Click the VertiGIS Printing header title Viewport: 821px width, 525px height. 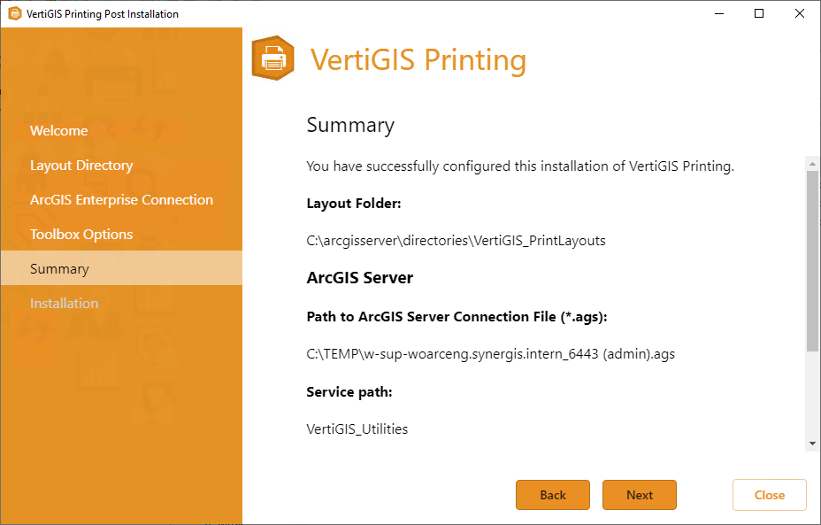click(418, 58)
